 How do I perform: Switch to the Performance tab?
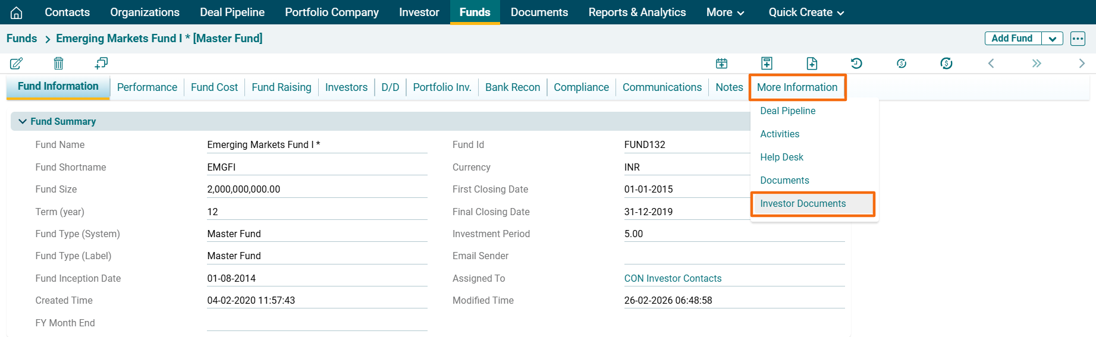coord(147,87)
